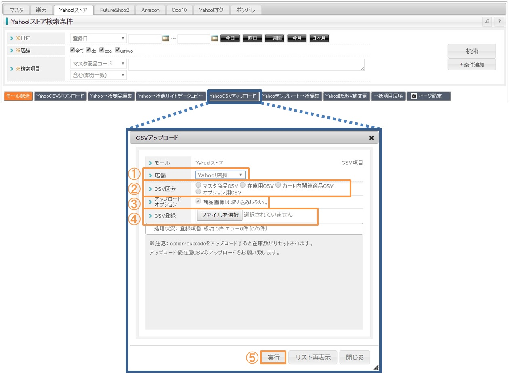Open help with the question mark icon
510x373 pixels.
(500, 21)
